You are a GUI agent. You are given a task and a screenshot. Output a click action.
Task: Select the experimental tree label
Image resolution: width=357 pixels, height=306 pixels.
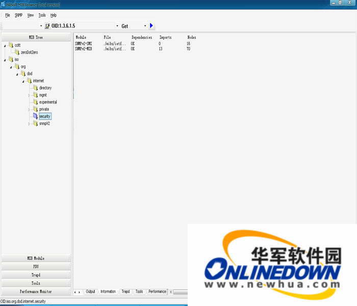(x=48, y=102)
